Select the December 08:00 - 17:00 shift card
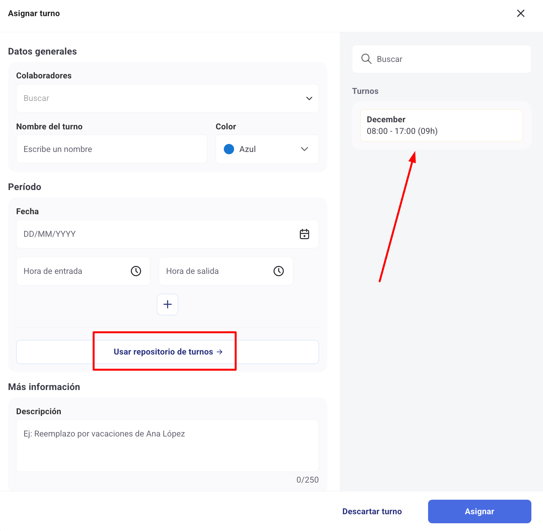Viewport: 543px width, 531px height. click(x=441, y=125)
